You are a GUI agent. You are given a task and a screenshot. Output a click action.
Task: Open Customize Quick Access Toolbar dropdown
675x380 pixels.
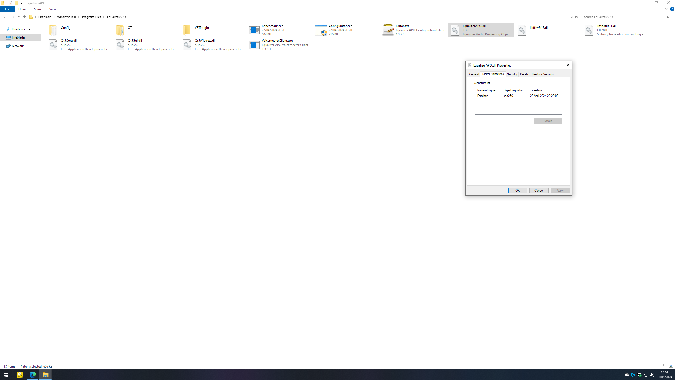point(21,3)
